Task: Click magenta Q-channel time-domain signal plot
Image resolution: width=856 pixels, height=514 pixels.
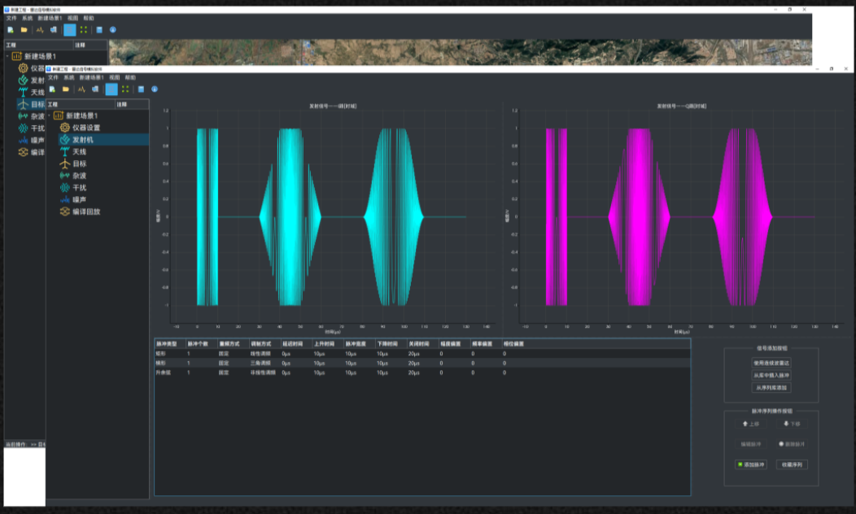Action: tap(680, 216)
